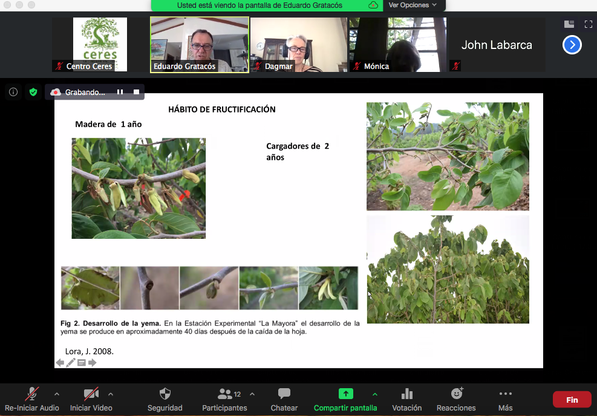
Task: Open Ver Opciones dropdown
Action: point(413,5)
